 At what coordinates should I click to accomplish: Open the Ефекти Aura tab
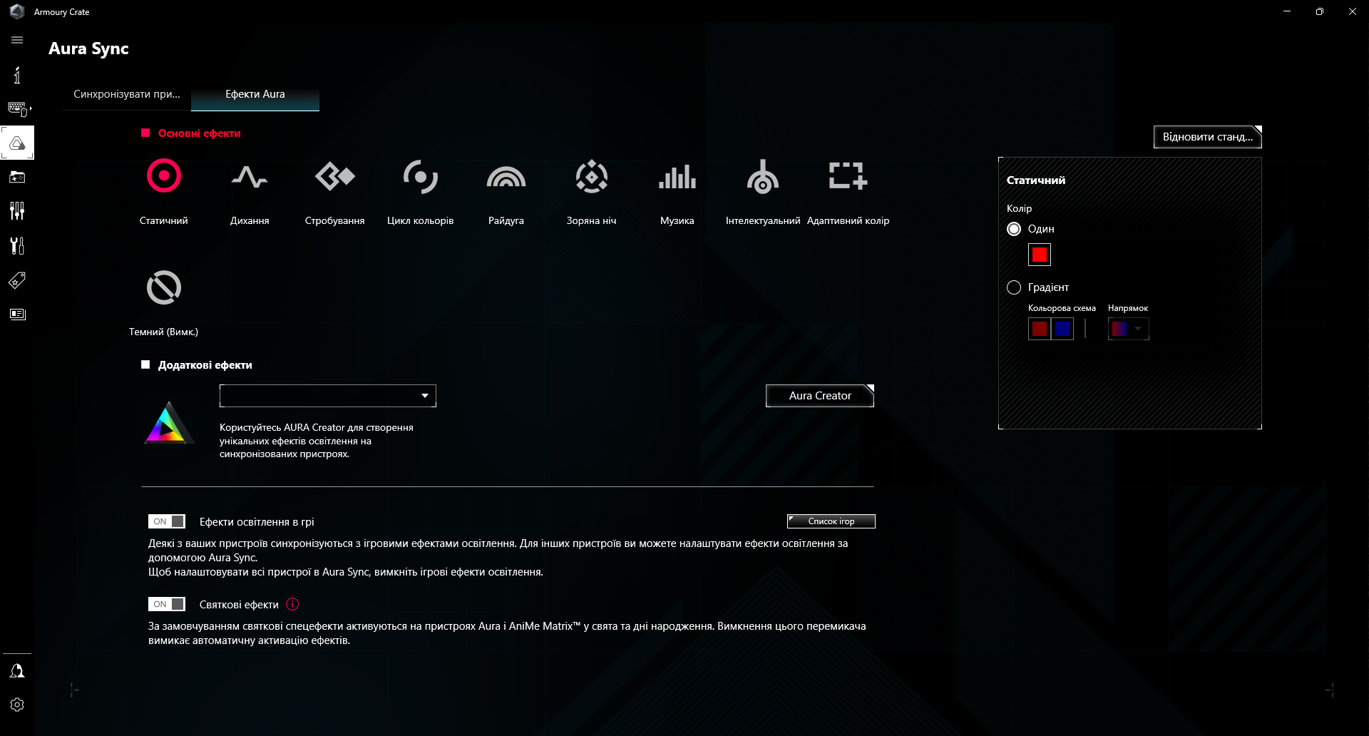click(255, 93)
